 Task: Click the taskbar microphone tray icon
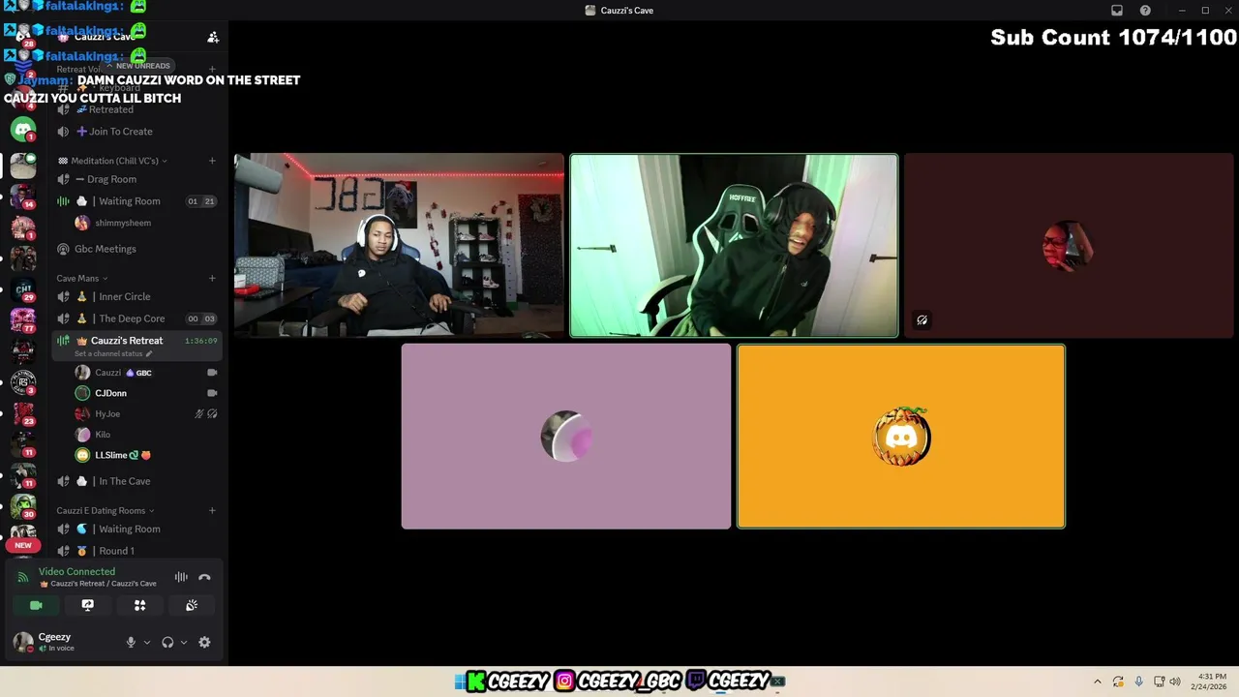click(x=1138, y=682)
